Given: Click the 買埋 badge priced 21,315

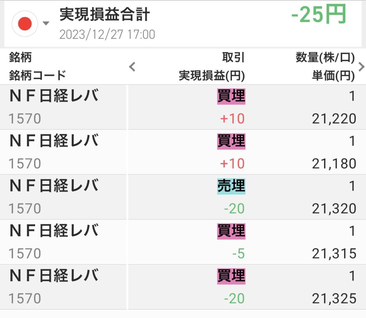Looking at the screenshot, I should 231,231.
